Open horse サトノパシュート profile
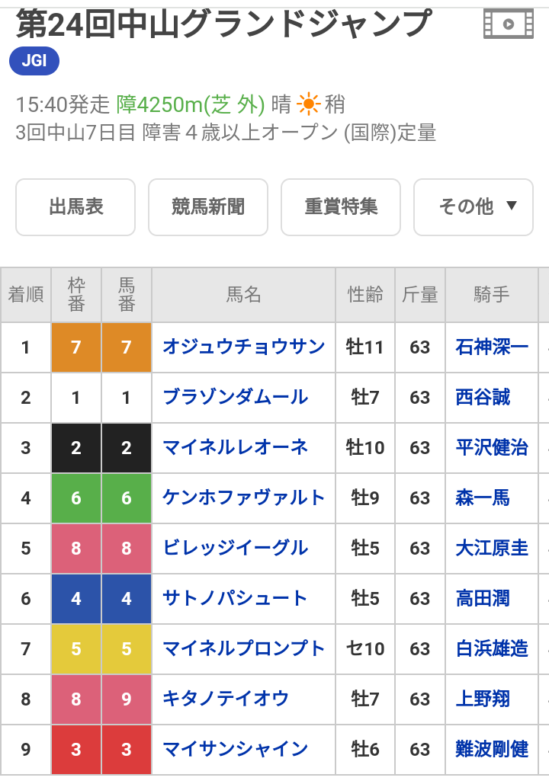 235,598
